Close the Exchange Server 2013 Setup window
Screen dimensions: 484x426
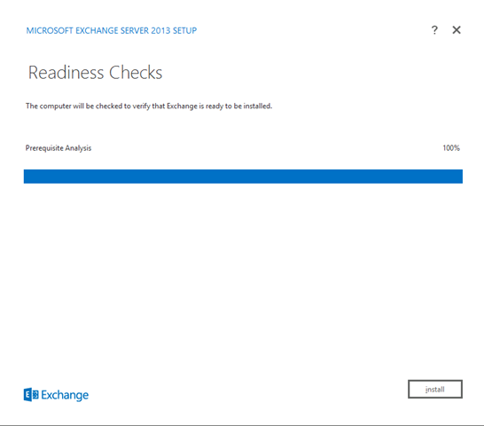[x=457, y=30]
